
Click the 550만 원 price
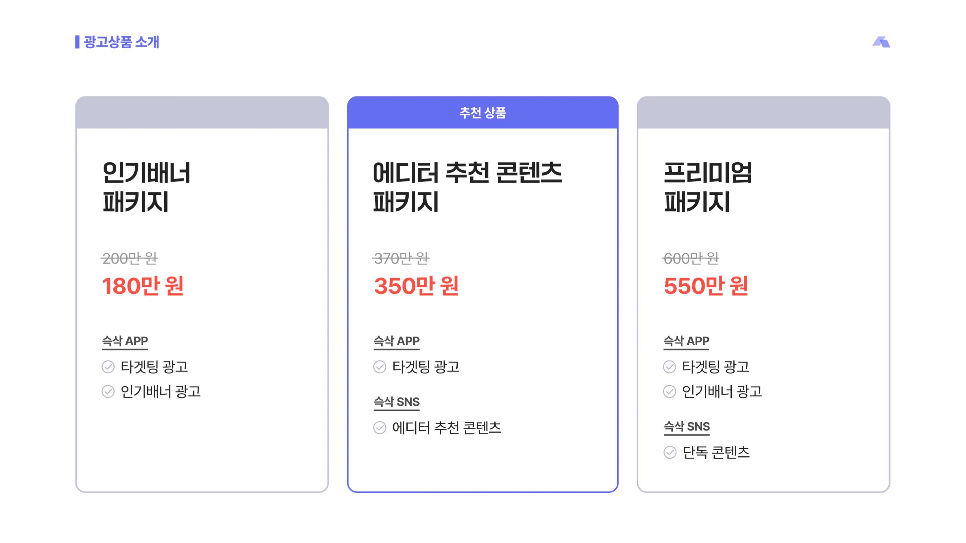click(706, 286)
